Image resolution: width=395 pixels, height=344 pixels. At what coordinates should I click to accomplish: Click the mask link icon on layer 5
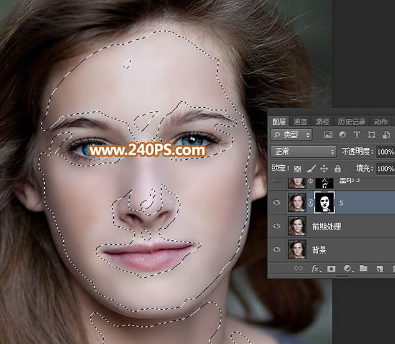[x=310, y=203]
